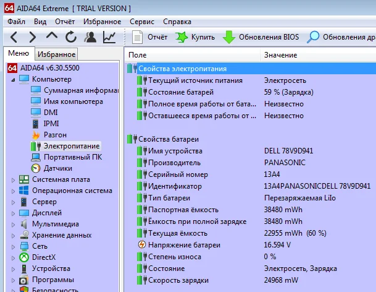Switch to the Избранное tab in sidebar

pos(57,54)
